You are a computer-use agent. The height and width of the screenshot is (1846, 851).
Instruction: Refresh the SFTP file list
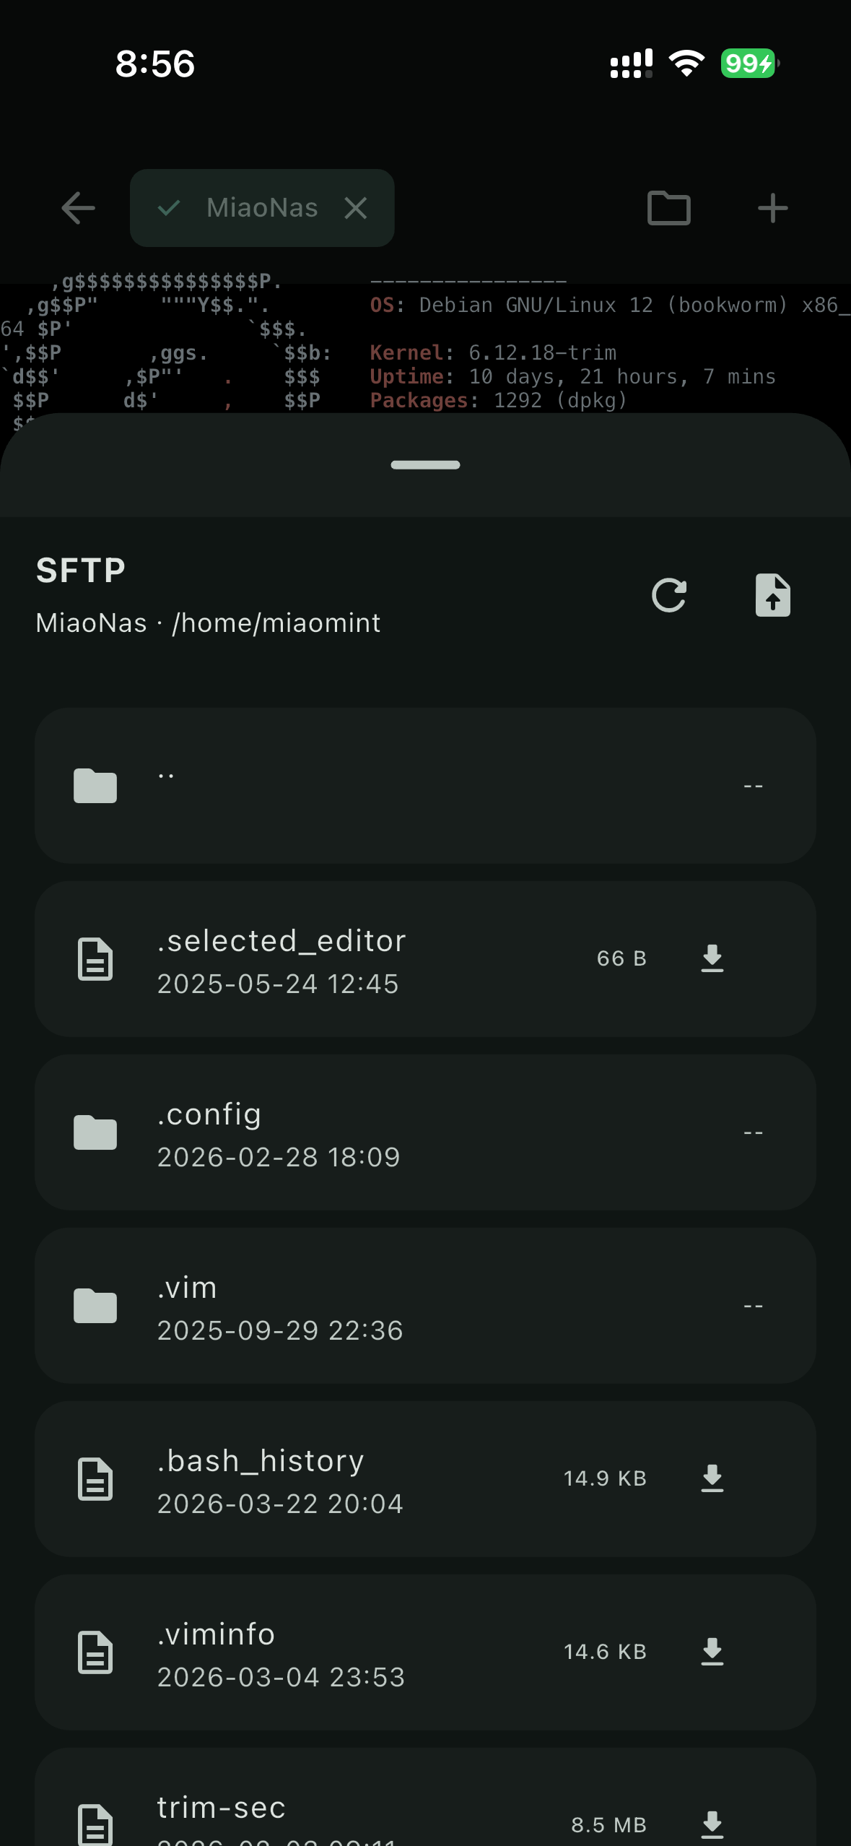pyautogui.click(x=668, y=596)
